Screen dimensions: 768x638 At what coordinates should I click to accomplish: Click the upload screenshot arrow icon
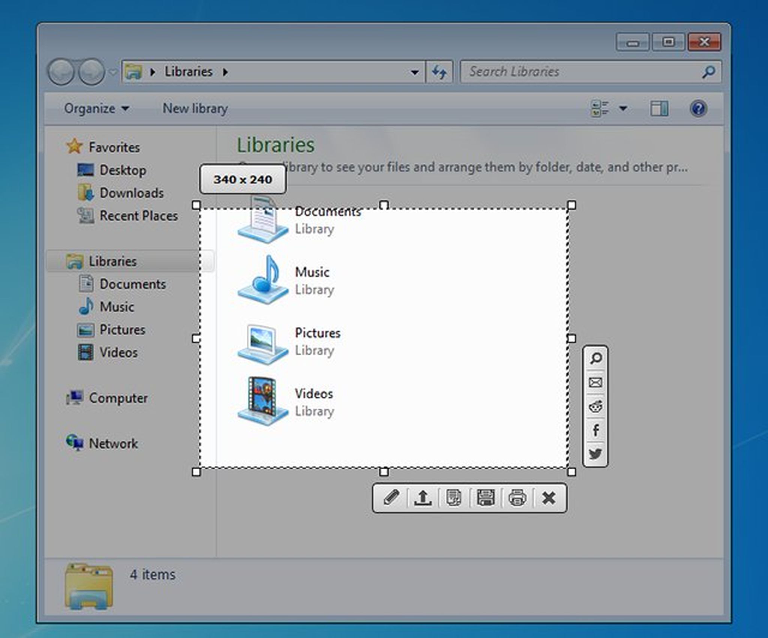(423, 498)
